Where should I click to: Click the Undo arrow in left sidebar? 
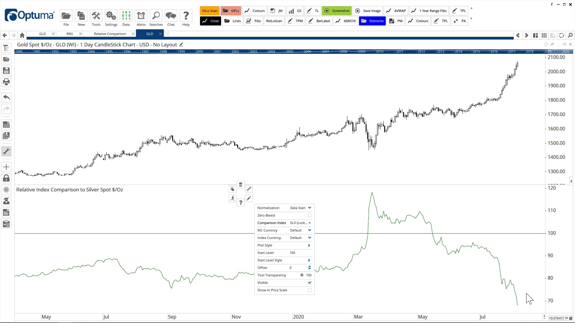(x=6, y=97)
